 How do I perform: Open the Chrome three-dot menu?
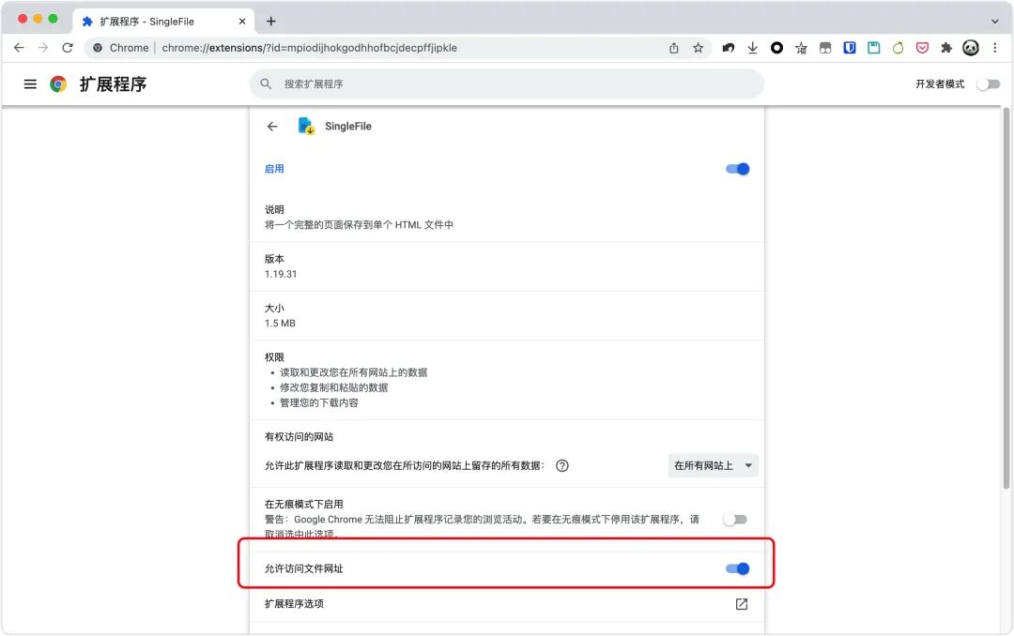(x=994, y=48)
